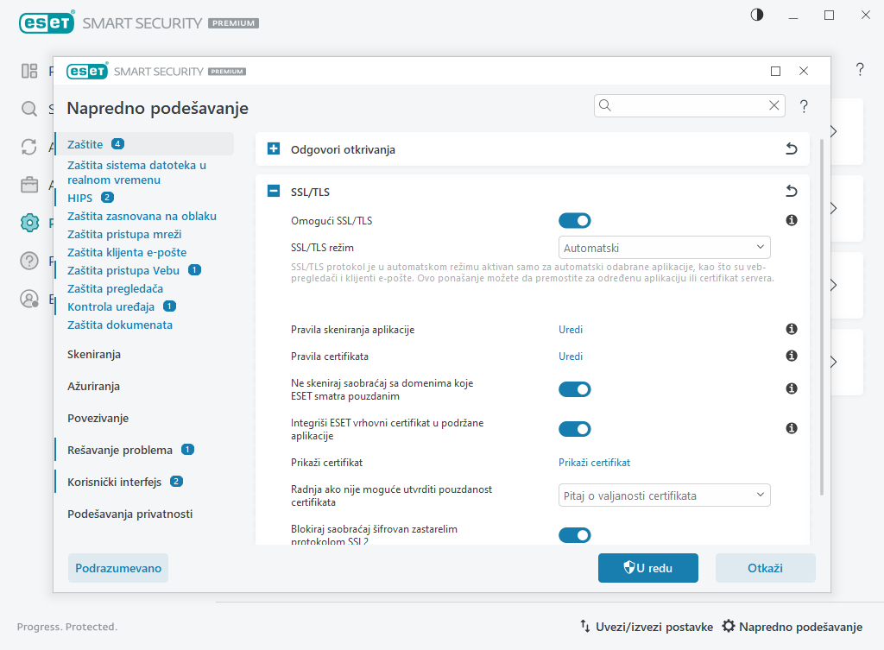Click the Setup gear icon in sidebar

click(29, 222)
